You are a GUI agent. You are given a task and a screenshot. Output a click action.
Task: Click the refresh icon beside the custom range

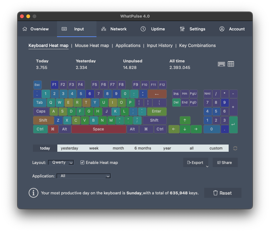[235, 148]
